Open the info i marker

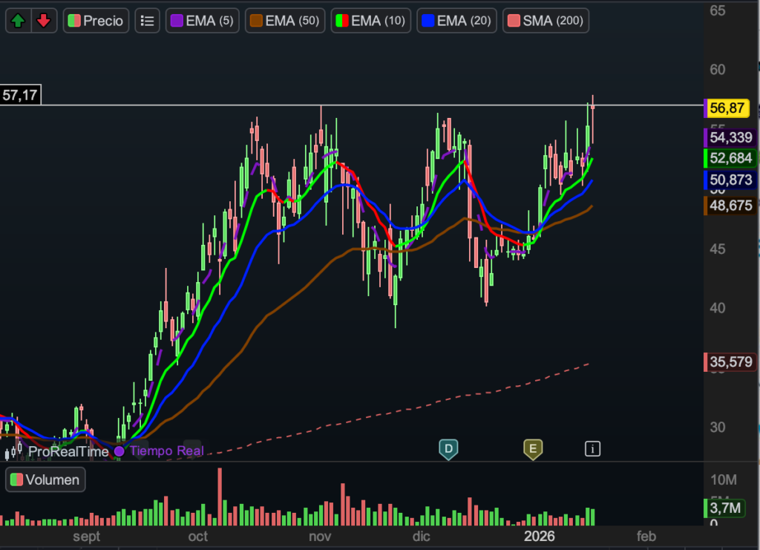(x=592, y=448)
